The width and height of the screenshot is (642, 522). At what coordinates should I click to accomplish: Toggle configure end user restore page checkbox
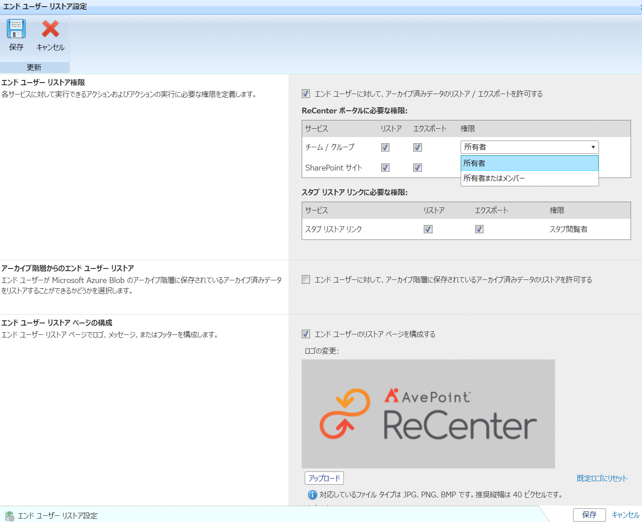306,334
